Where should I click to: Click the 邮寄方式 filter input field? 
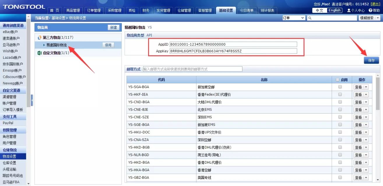193,69
